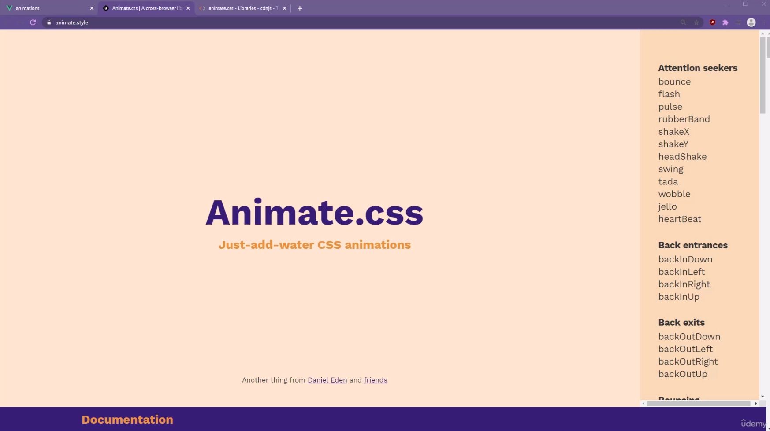Trigger the swing animation
Viewport: 770px width, 431px height.
[x=671, y=169]
